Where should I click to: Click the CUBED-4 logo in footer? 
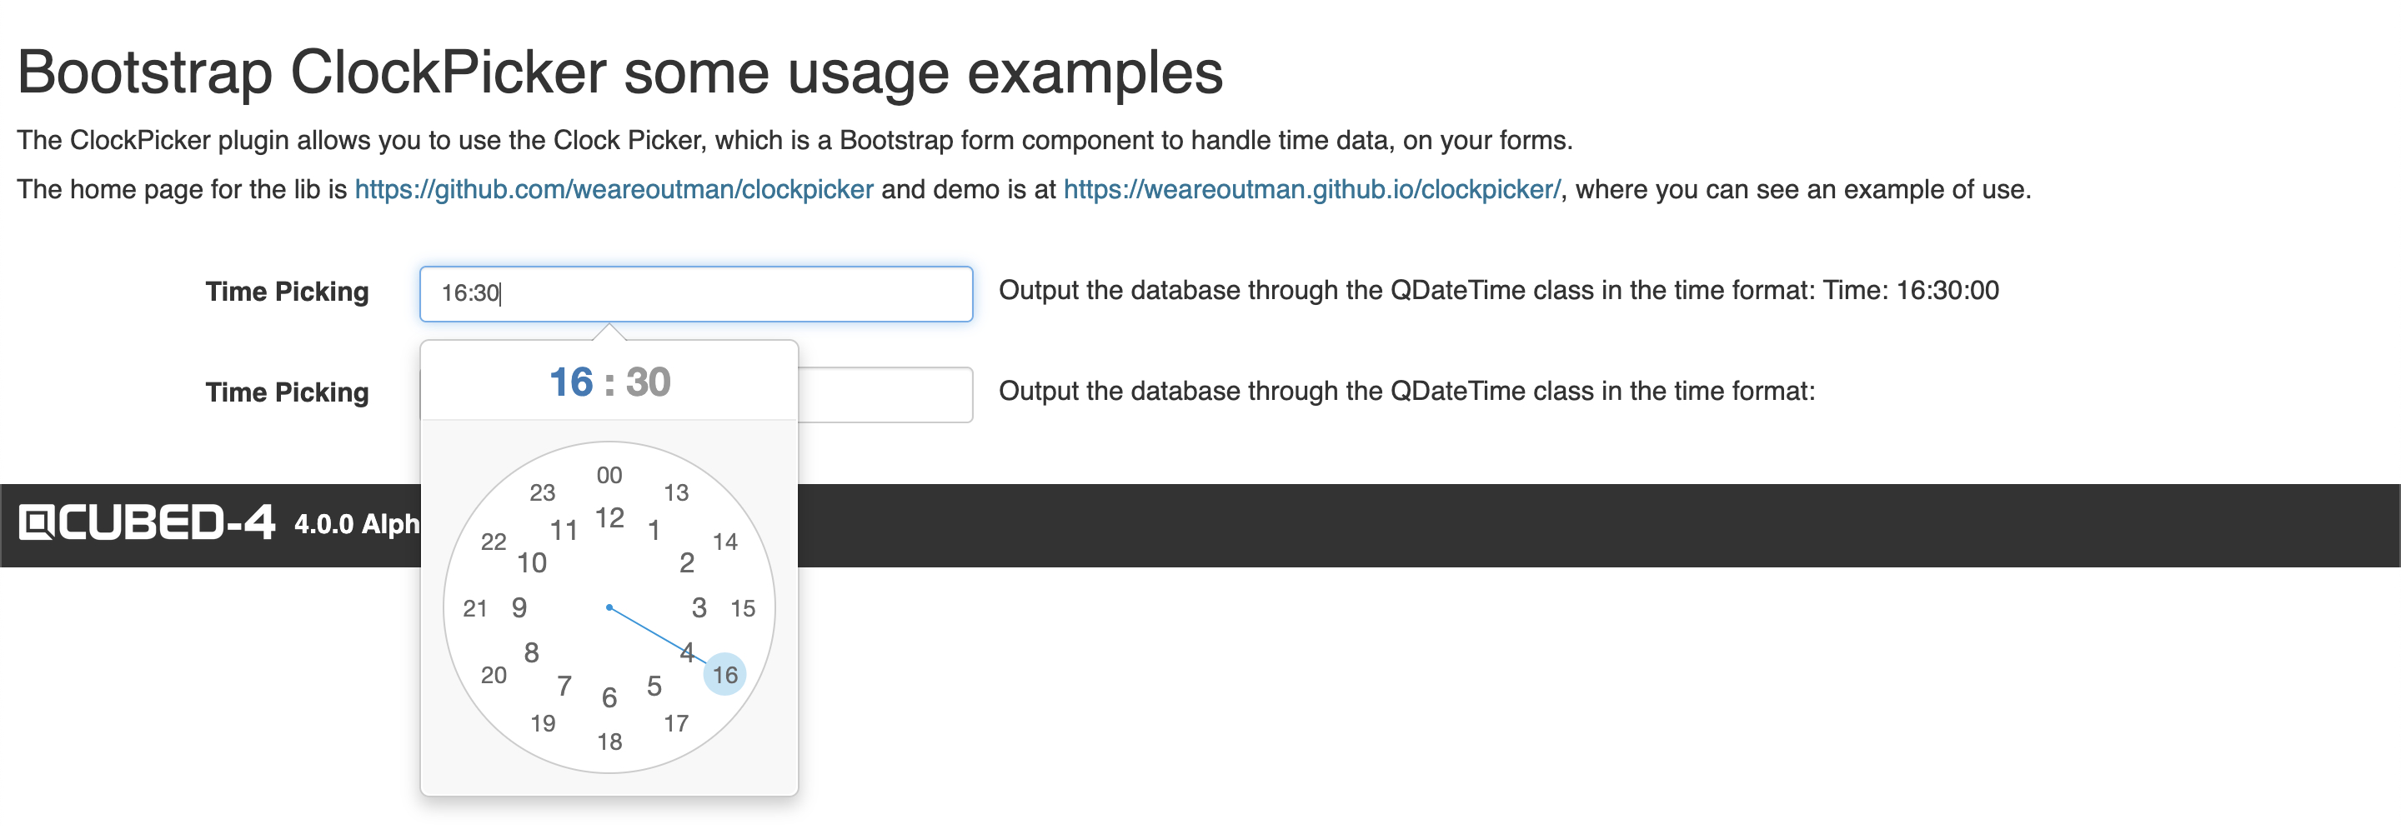click(148, 522)
